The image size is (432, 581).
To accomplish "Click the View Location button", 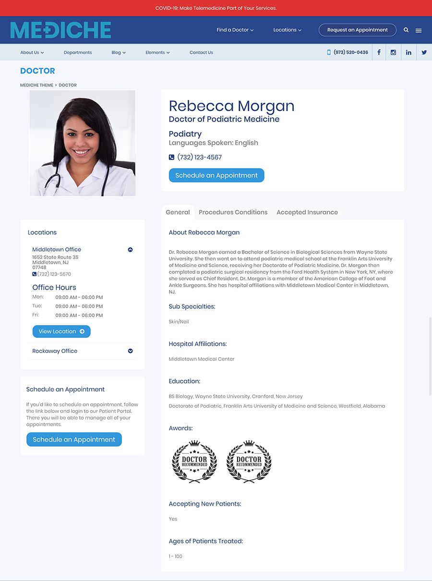I will coord(61,331).
